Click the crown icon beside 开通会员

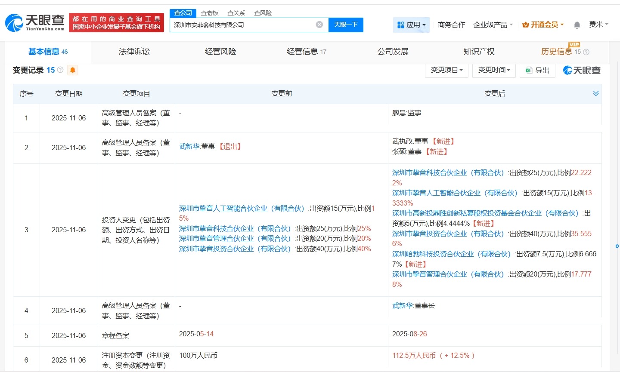526,25
